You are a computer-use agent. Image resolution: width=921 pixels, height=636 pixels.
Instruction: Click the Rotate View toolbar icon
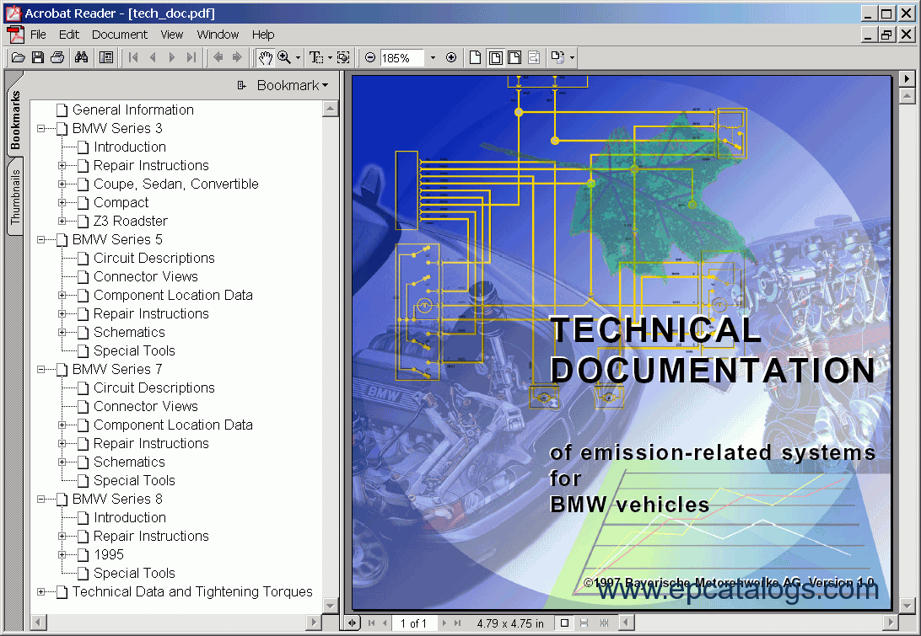557,57
